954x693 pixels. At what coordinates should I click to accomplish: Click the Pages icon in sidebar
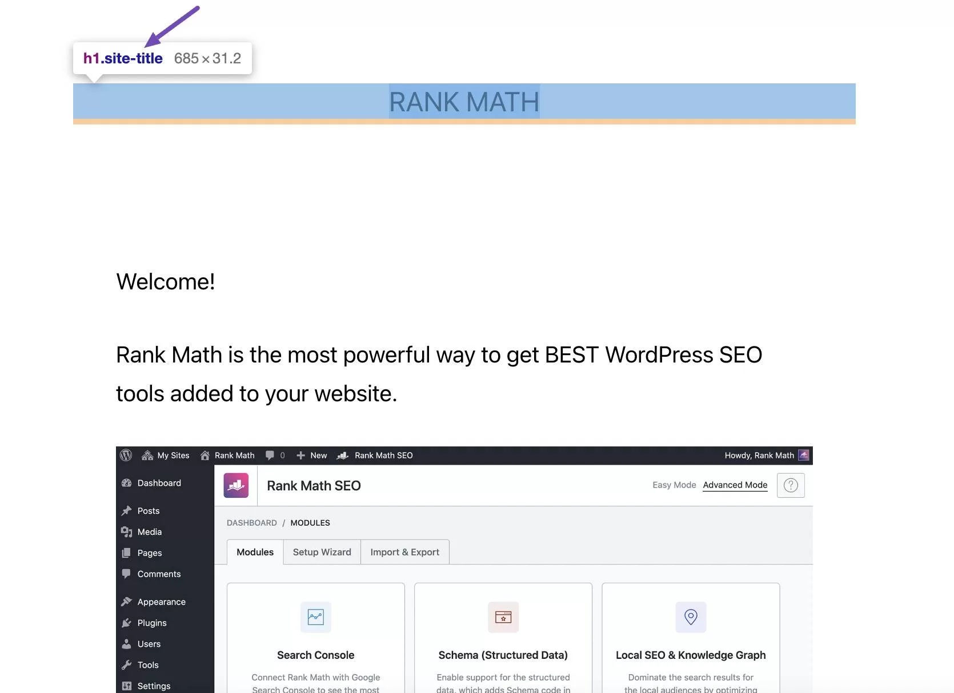tap(127, 553)
